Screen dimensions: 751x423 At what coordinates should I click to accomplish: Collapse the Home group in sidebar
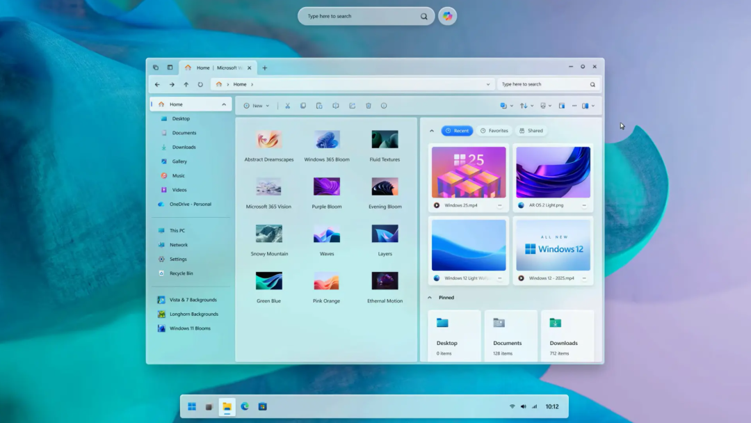(x=224, y=104)
